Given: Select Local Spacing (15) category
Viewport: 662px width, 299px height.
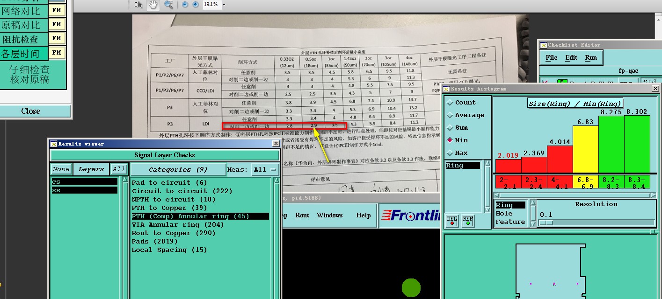Looking at the screenshot, I should coord(169,250).
